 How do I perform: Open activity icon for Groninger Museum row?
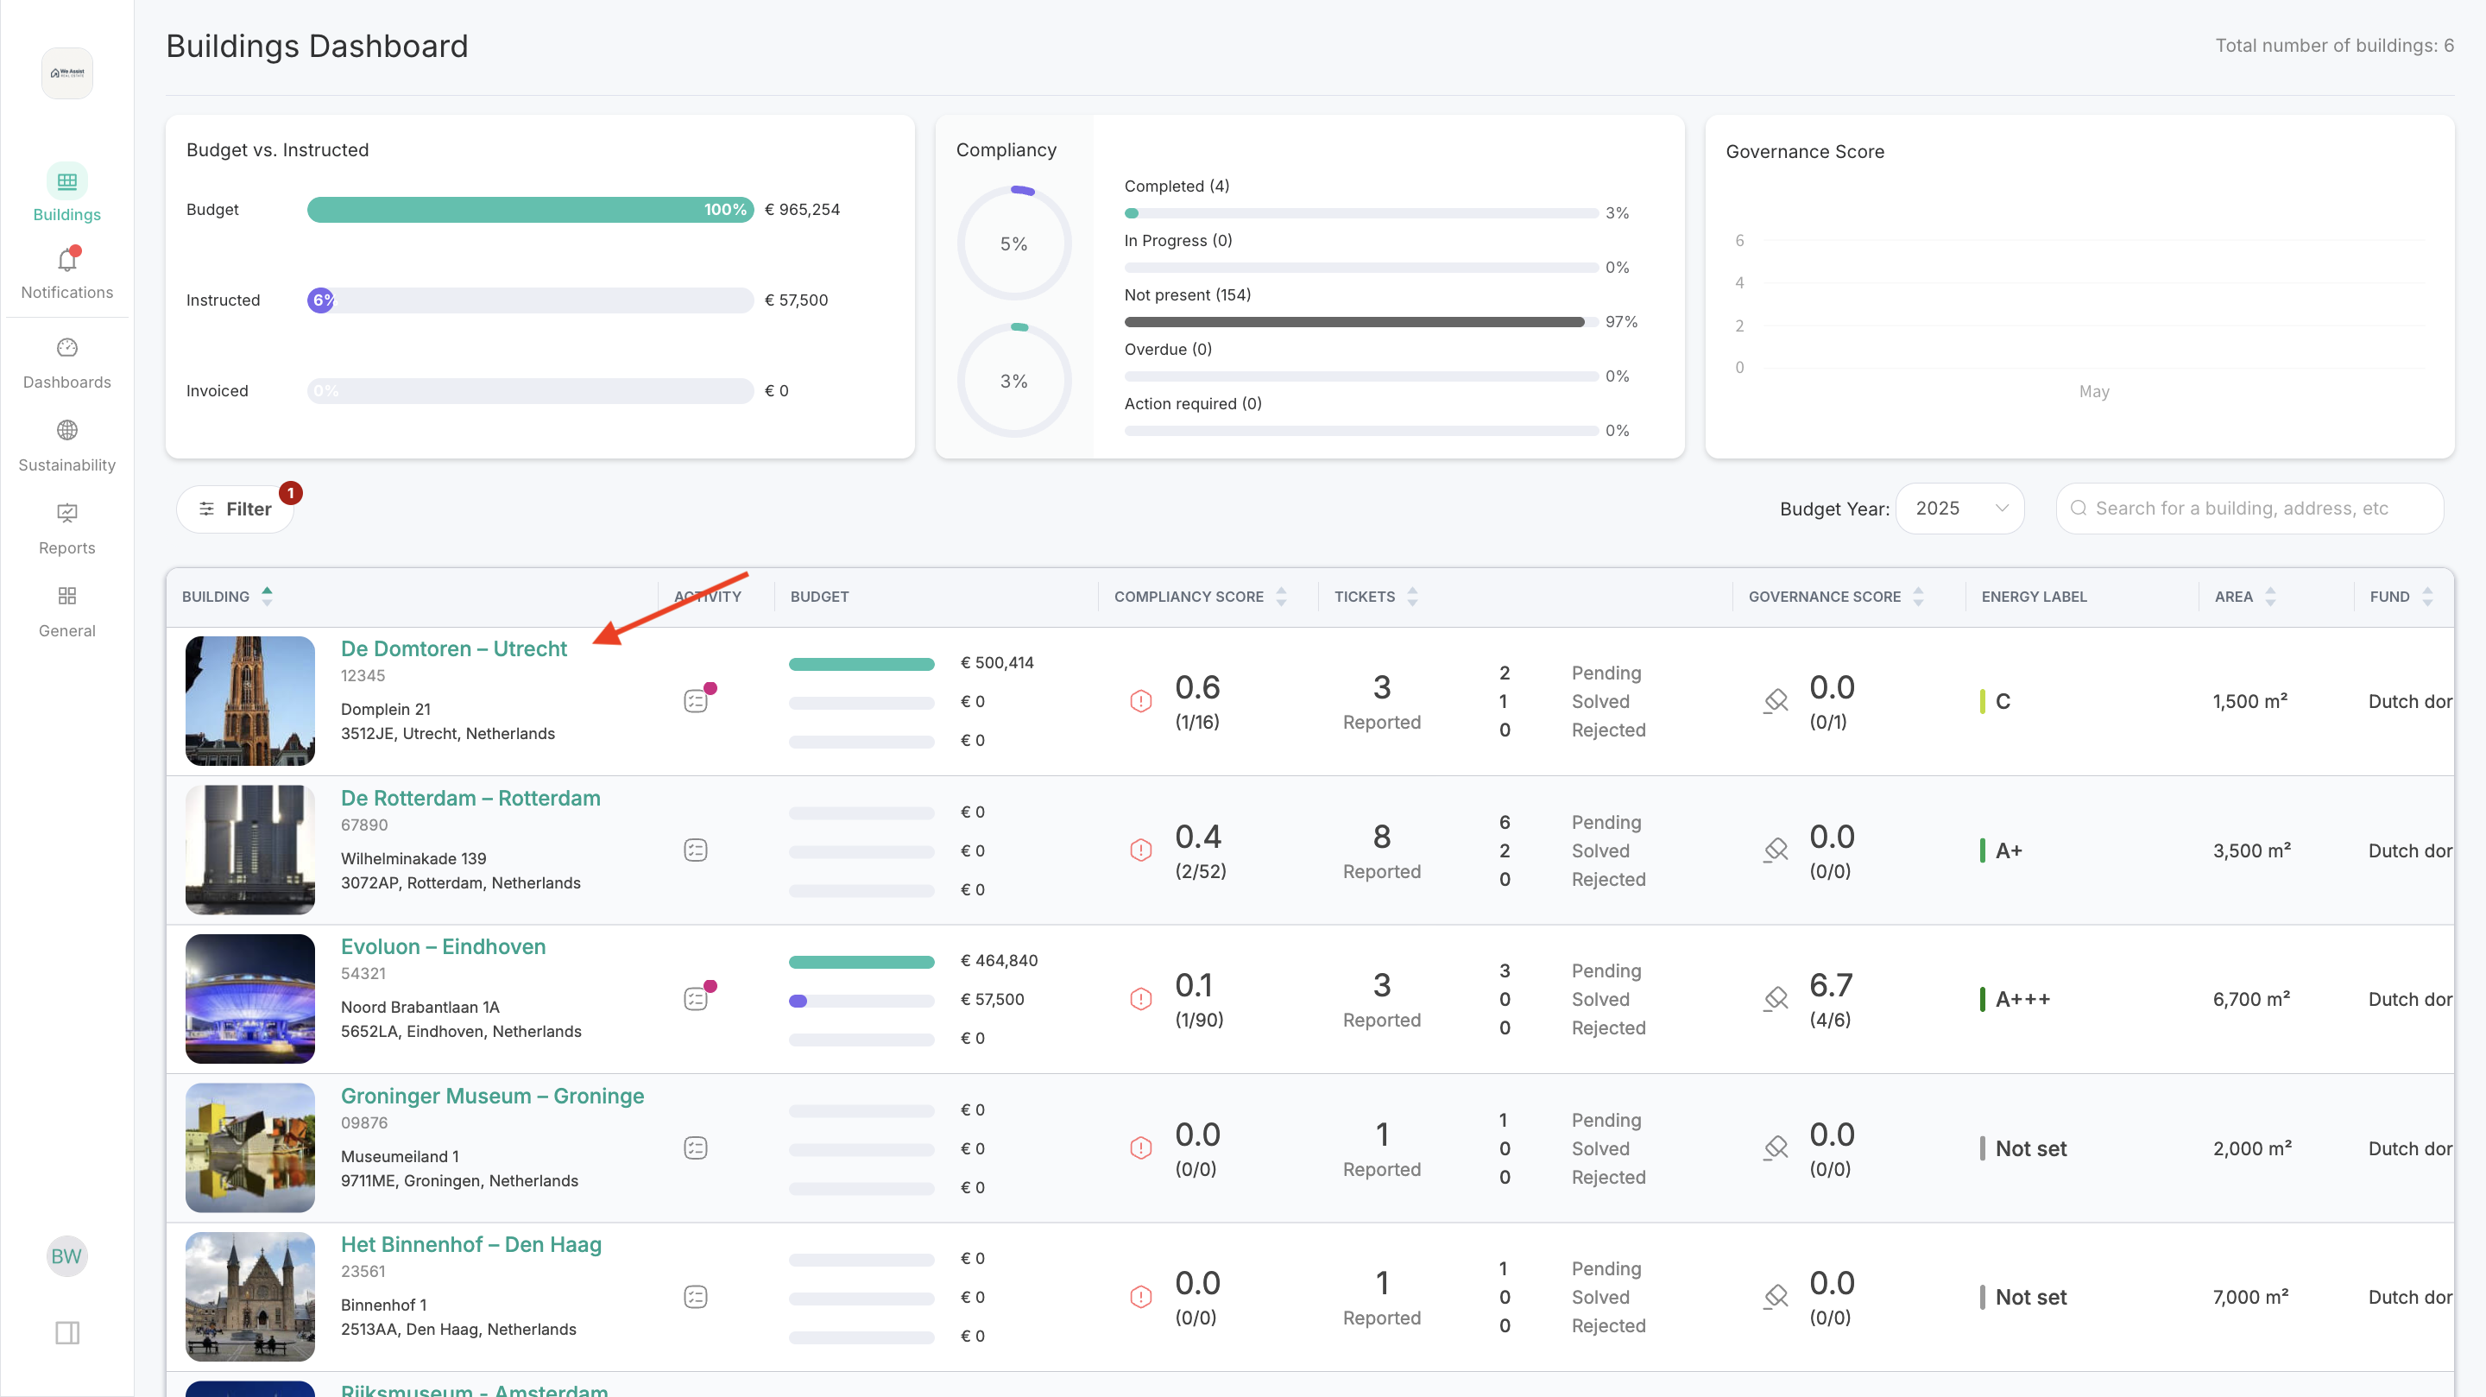(x=696, y=1148)
